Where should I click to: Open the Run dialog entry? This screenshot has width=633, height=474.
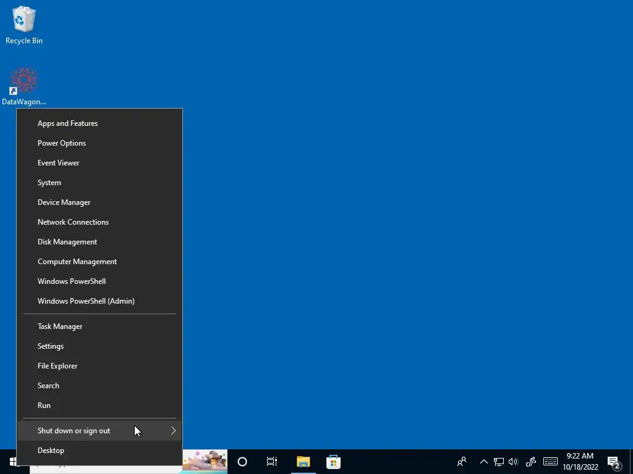pos(100,405)
